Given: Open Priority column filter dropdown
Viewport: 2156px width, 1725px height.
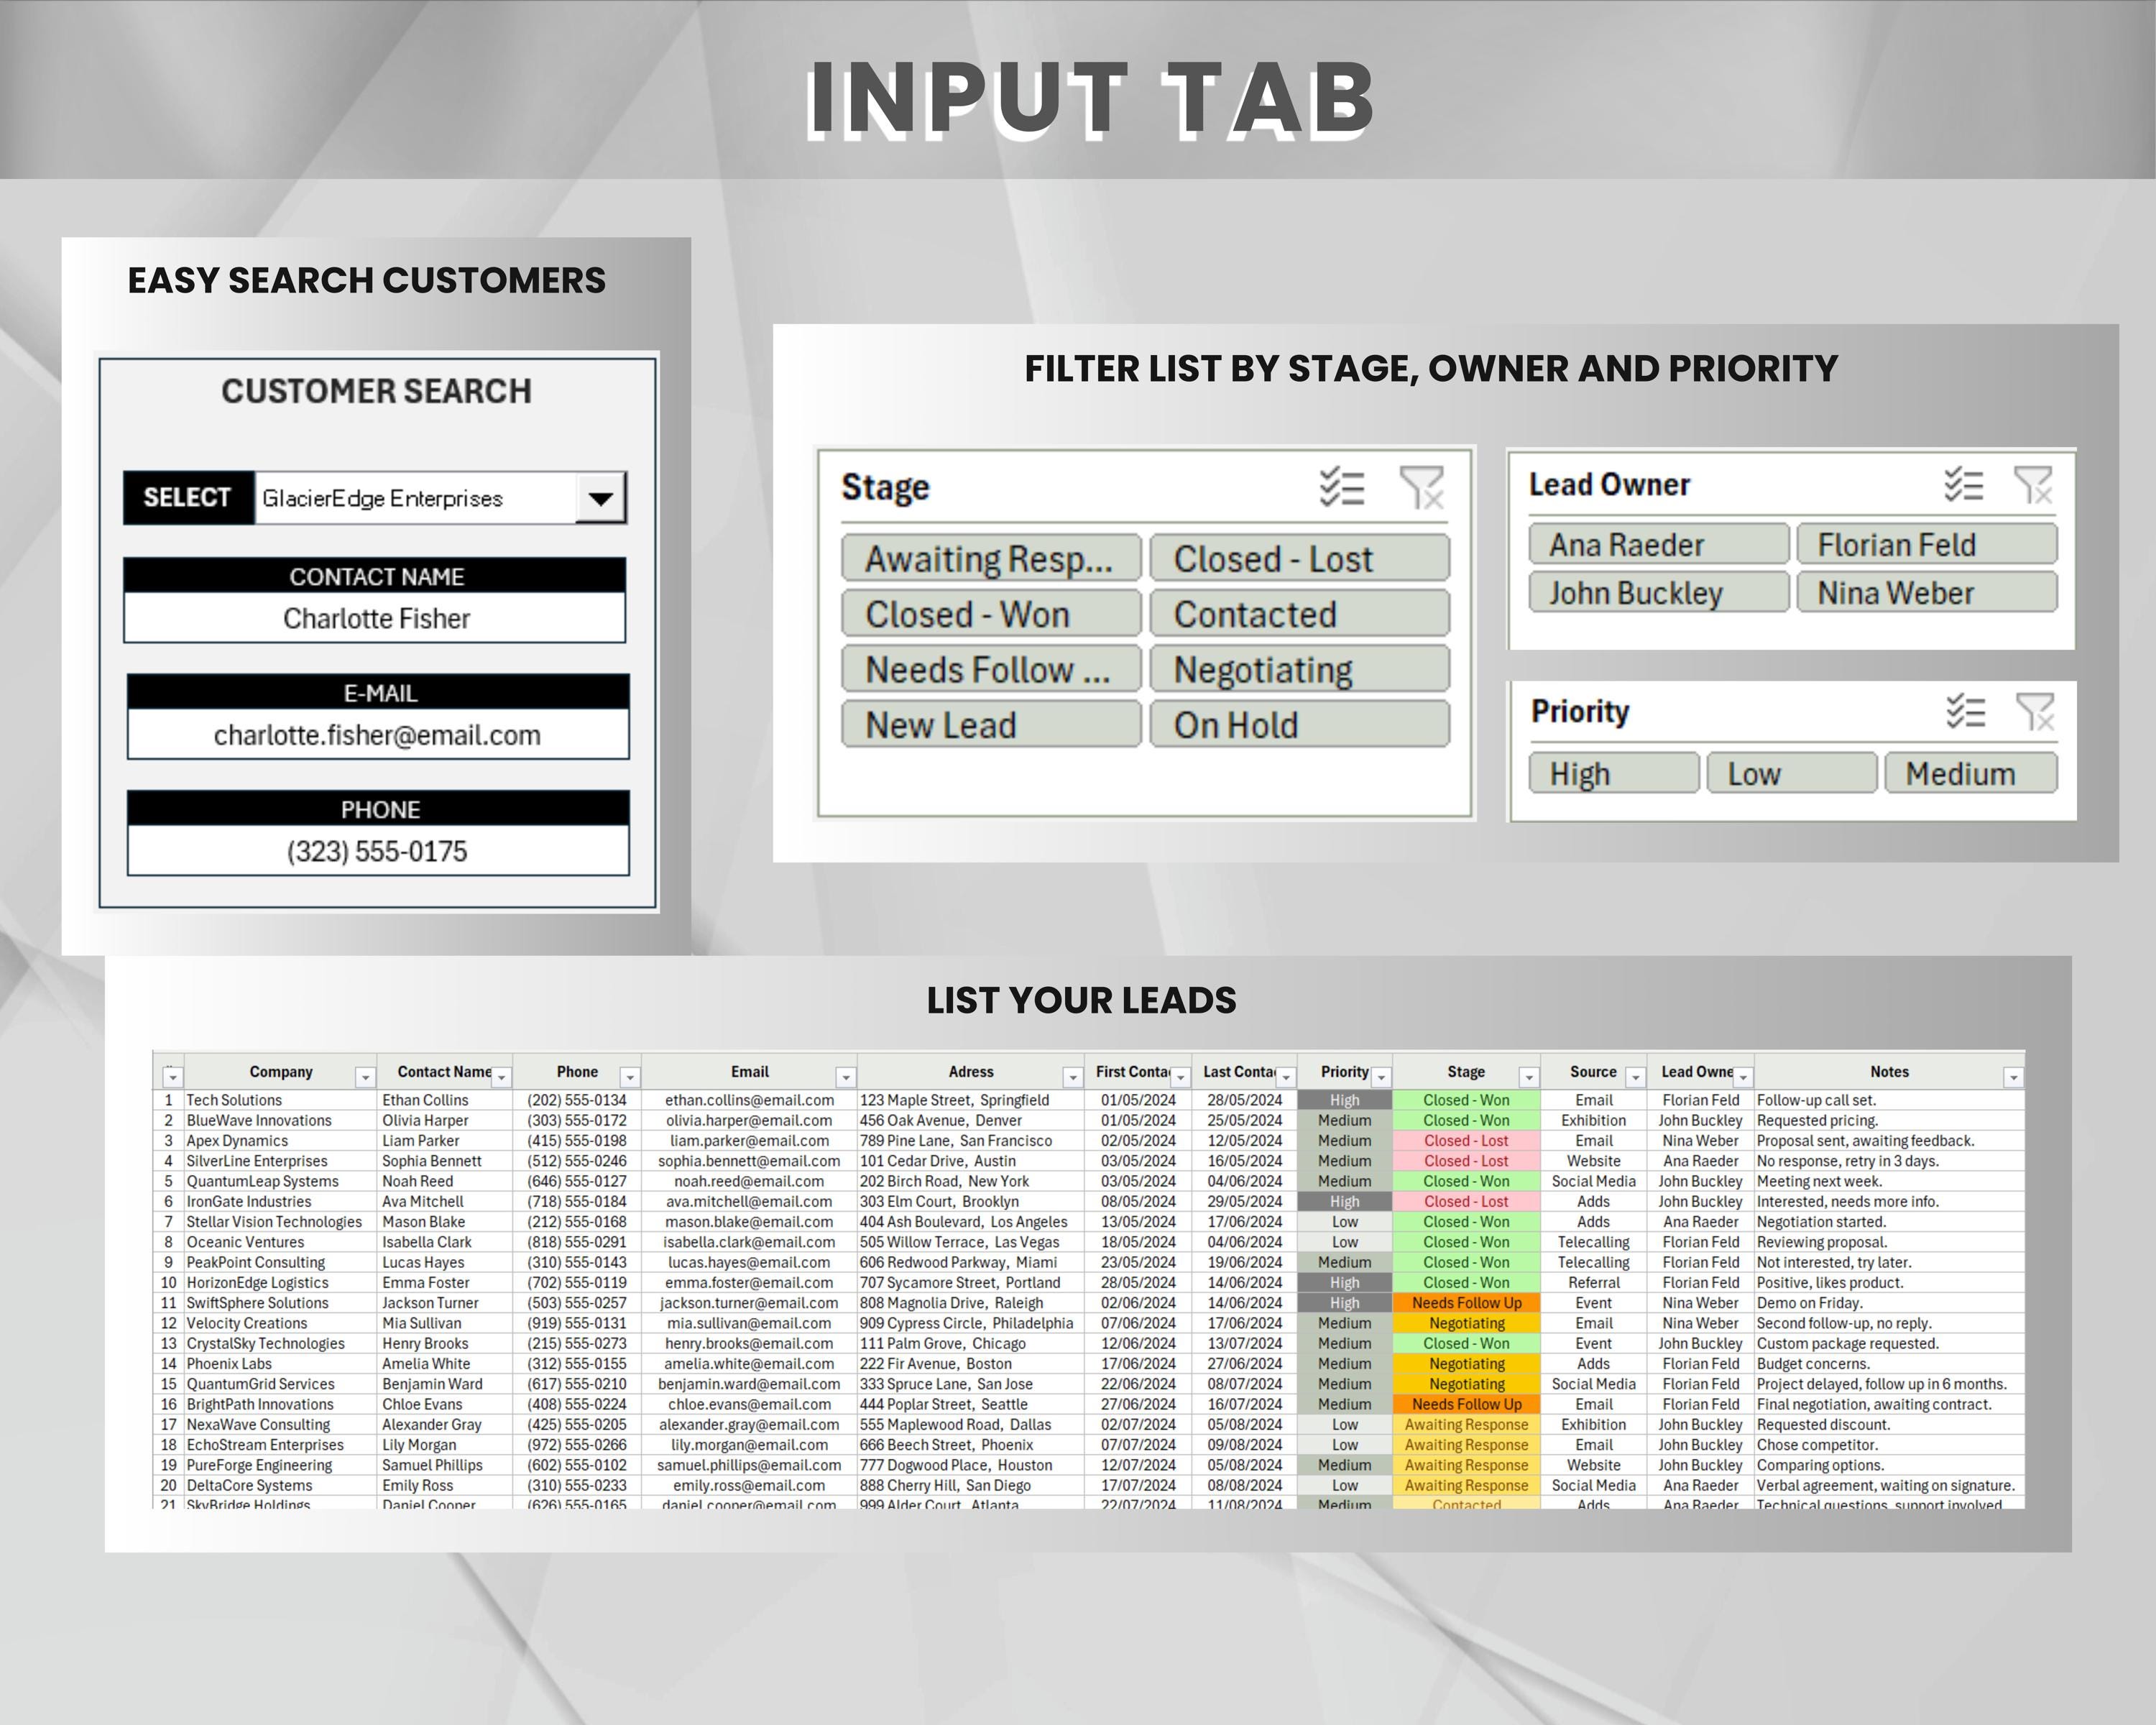Looking at the screenshot, I should [x=1382, y=1077].
